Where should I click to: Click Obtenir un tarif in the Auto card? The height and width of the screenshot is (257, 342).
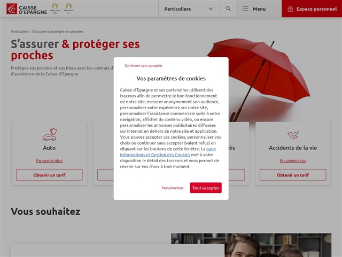pyautogui.click(x=49, y=175)
